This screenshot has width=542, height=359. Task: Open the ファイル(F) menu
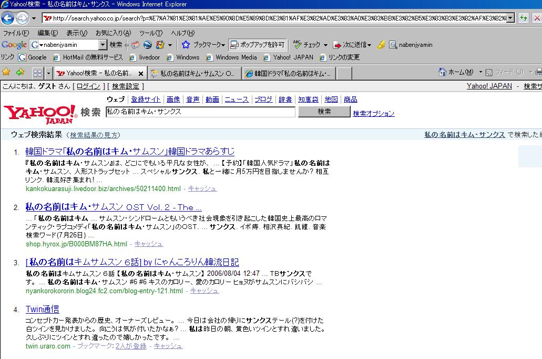coord(16,33)
